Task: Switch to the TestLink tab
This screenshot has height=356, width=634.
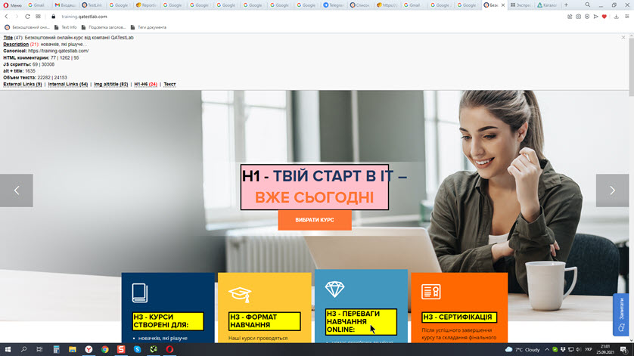Action: (x=92, y=5)
